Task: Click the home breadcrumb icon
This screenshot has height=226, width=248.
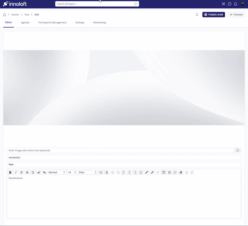Action: (x=4, y=15)
